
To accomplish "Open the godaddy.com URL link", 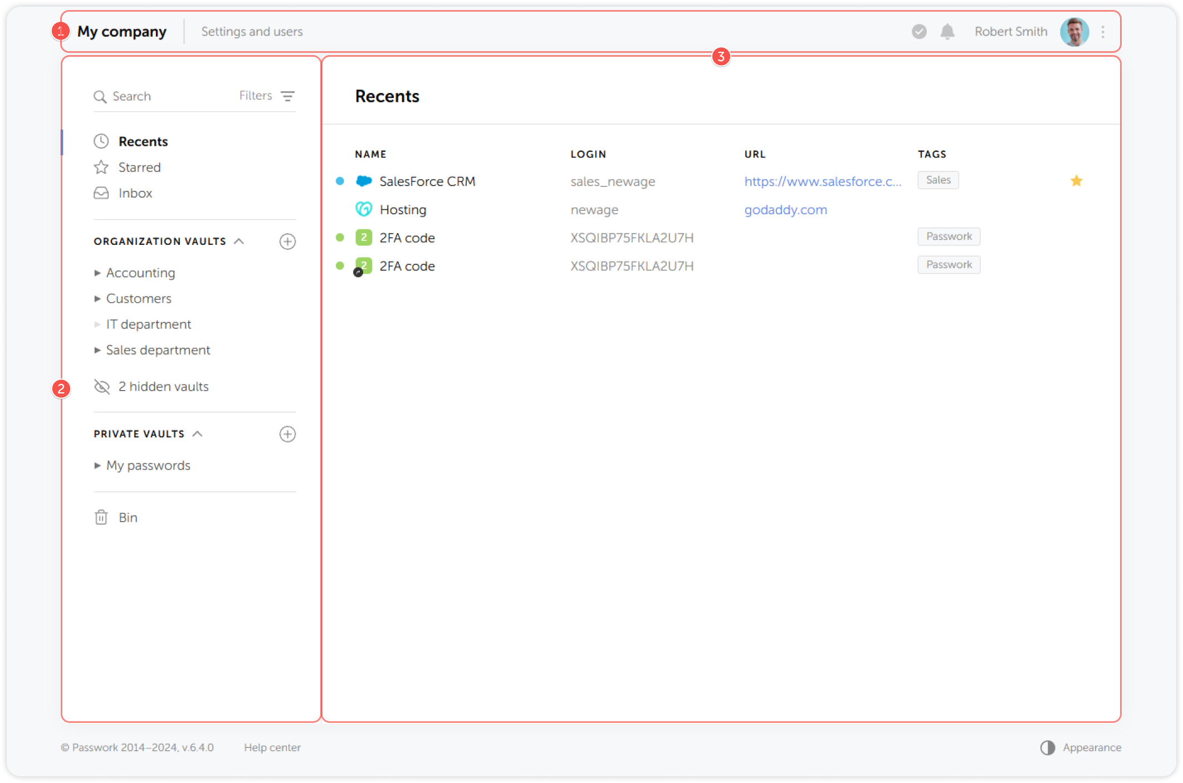I will coord(785,210).
